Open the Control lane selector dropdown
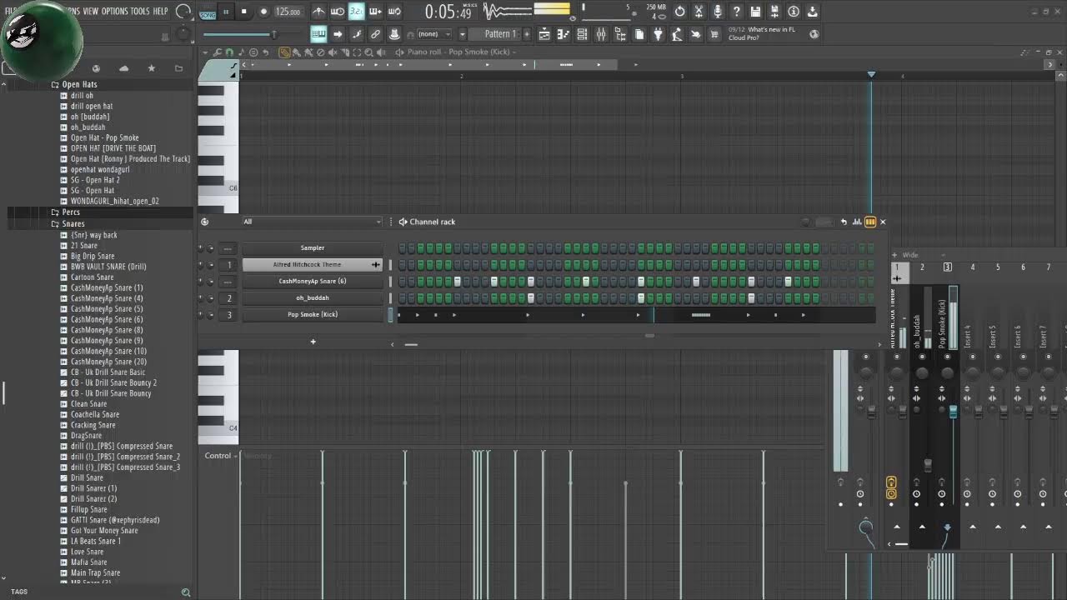Viewport: 1067px width, 600px height. tap(221, 456)
